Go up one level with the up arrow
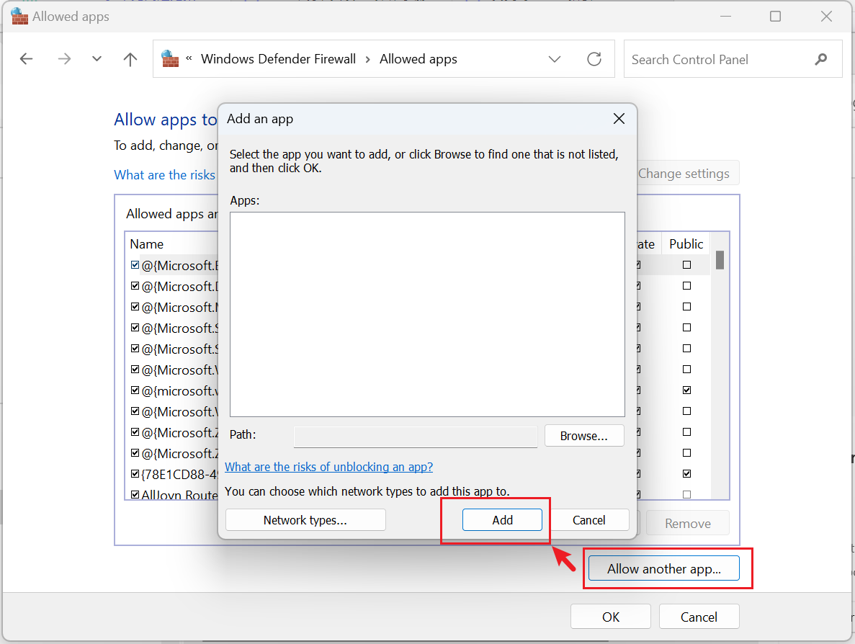The height and width of the screenshot is (644, 855). click(x=130, y=59)
